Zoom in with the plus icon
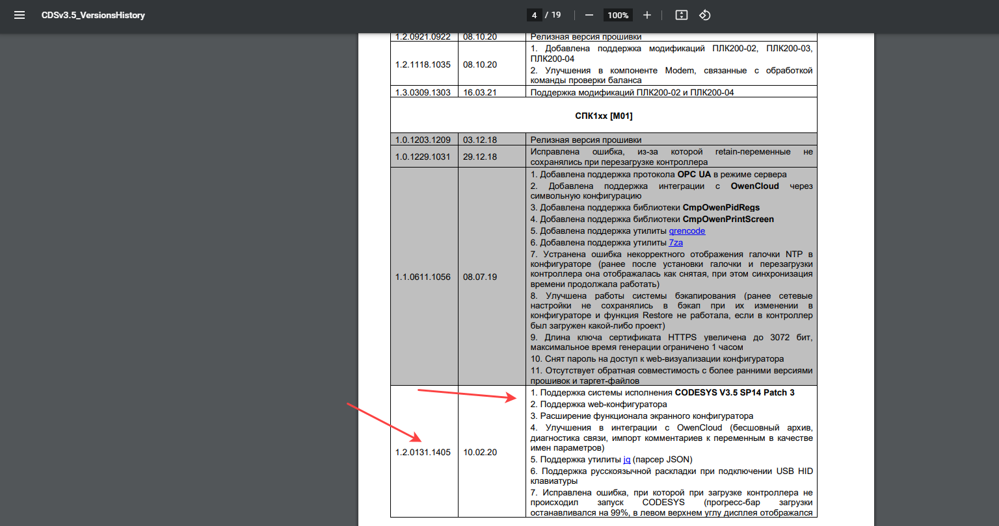999x526 pixels. (x=647, y=15)
